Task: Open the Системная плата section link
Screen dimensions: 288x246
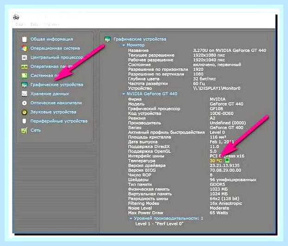Action: [x=45, y=75]
